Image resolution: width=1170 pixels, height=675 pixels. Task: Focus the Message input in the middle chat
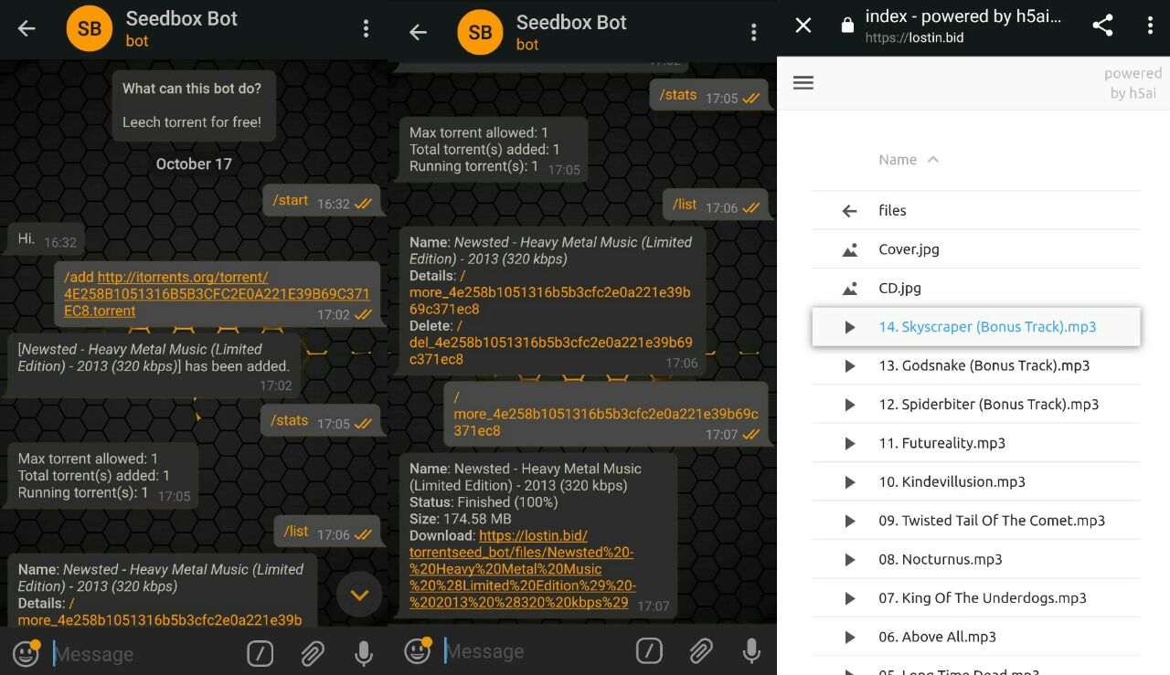click(x=536, y=652)
